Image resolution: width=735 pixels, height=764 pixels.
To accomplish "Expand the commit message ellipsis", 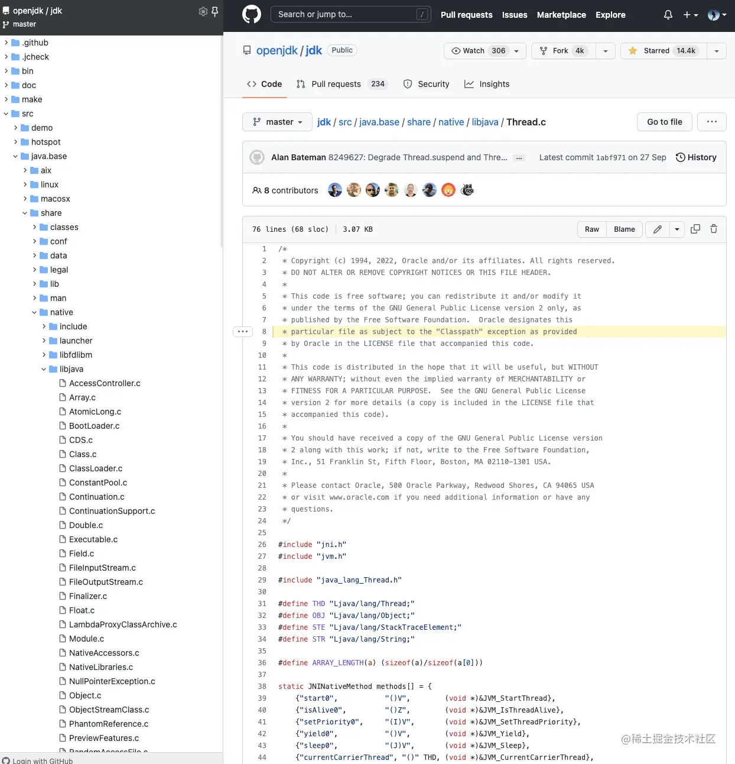I will (519, 158).
